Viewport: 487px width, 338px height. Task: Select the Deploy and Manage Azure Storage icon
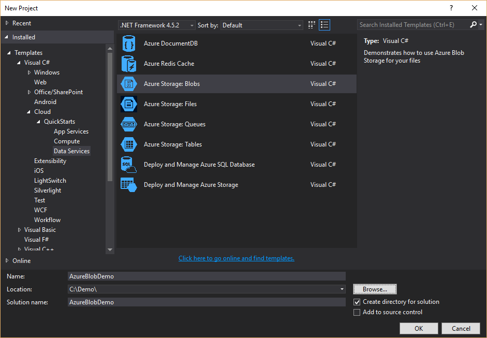click(128, 185)
